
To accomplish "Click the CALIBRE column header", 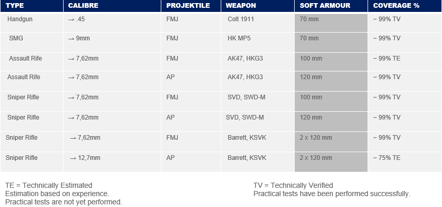I will coord(112,6).
